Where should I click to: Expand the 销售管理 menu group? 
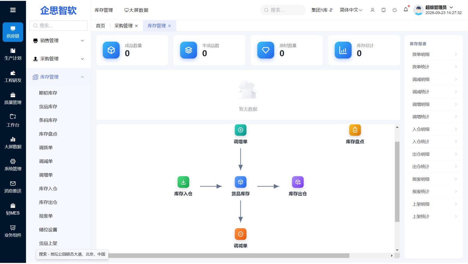click(x=58, y=41)
